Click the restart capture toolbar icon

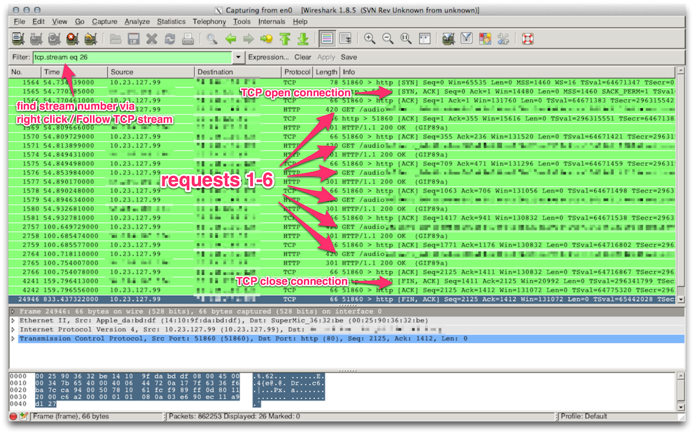pyautogui.click(x=91, y=38)
